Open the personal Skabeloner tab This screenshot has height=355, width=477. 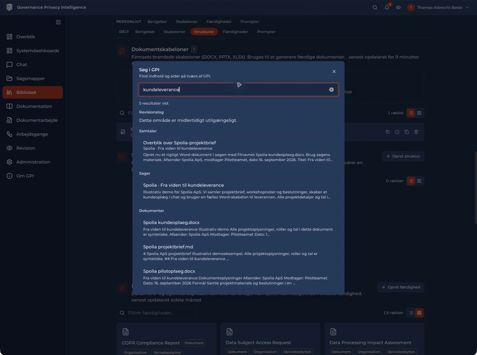(187, 21)
